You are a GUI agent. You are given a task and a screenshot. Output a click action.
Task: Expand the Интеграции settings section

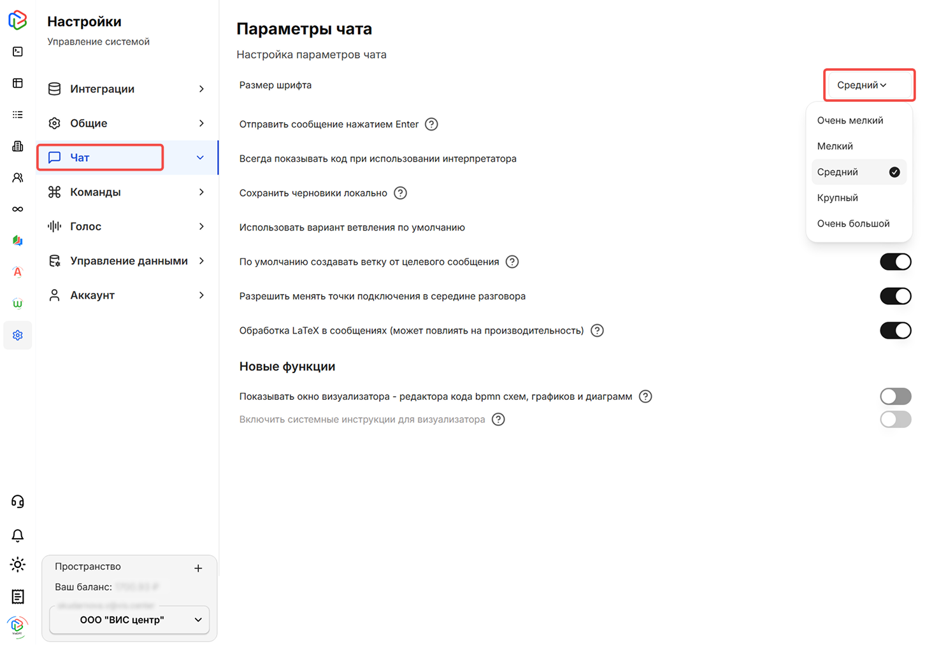[127, 89]
